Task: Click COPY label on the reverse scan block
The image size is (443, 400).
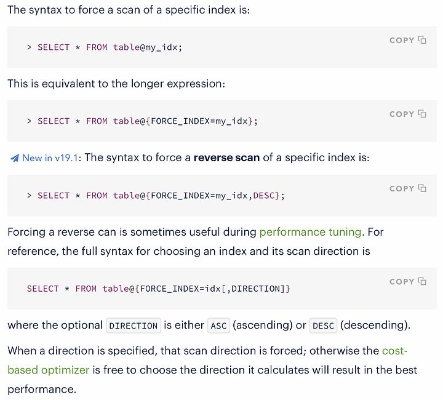Action: coord(402,188)
